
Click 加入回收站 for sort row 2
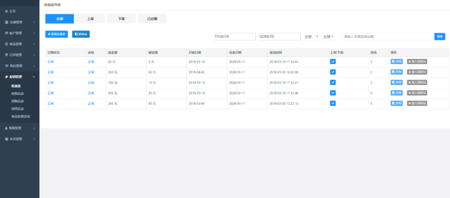click(x=417, y=72)
